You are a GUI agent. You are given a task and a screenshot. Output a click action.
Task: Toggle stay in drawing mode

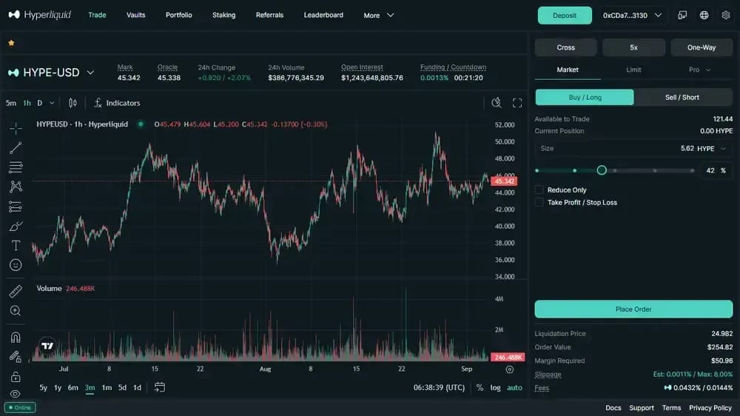tap(16, 357)
